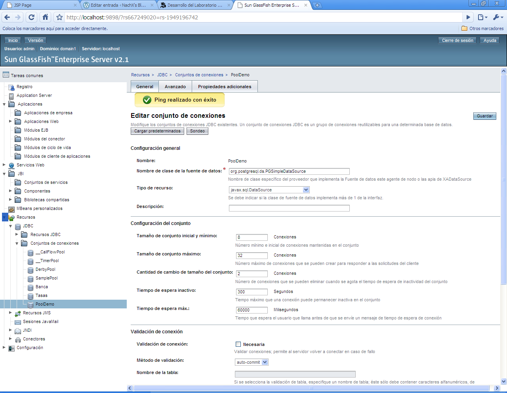Click the Sesiones JavaMail icon

[x=18, y=322]
